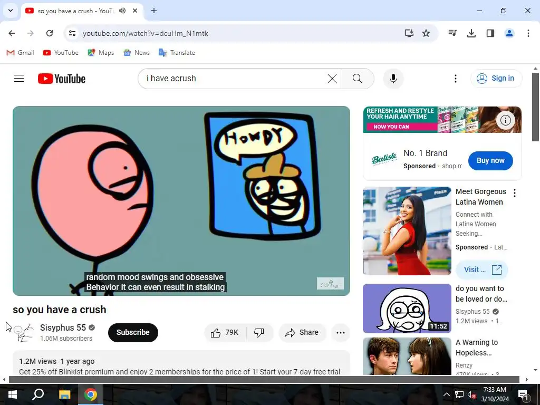Click inside the video player
Screen dimensions: 540x405
click(181, 201)
